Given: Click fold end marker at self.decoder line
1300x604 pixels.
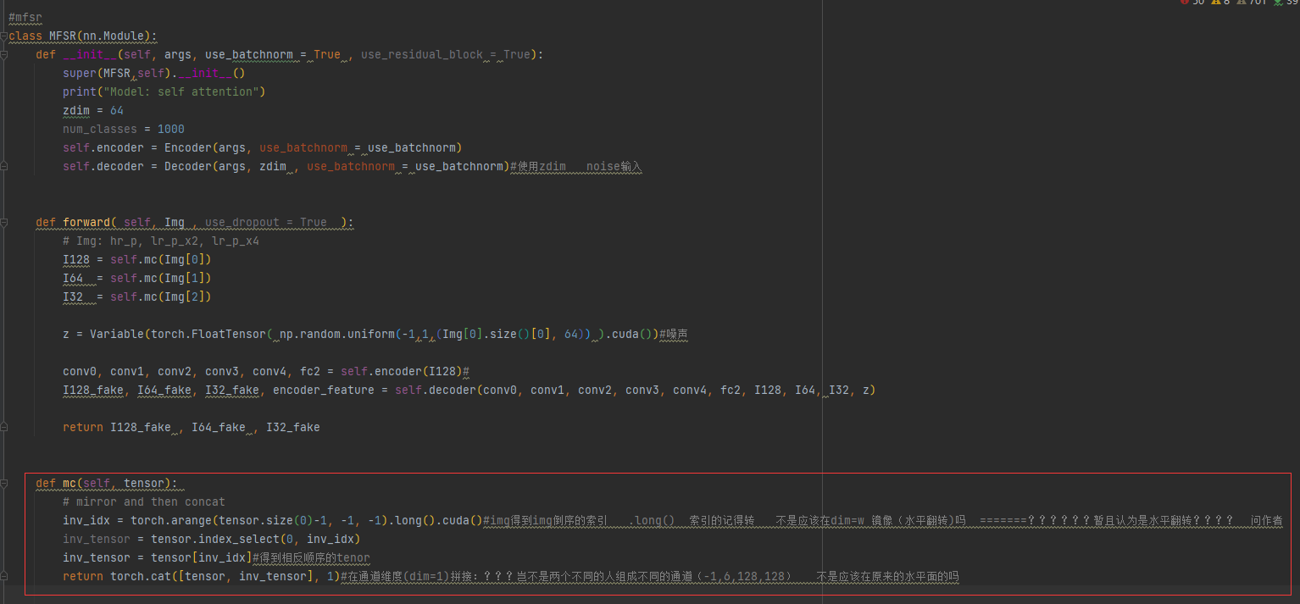Looking at the screenshot, I should 3,166.
